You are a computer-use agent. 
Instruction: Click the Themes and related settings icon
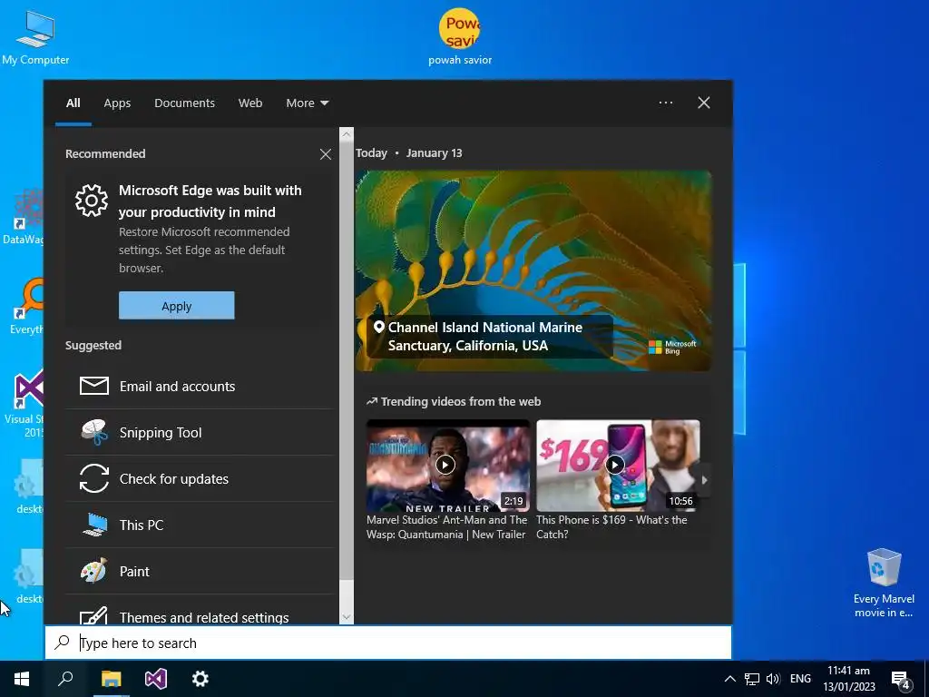94,615
